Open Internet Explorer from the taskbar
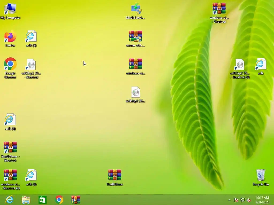The height and width of the screenshot is (205, 274). 9,200
